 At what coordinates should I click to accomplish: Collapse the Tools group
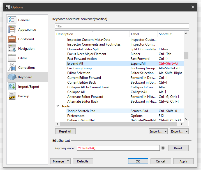click(x=58, y=106)
